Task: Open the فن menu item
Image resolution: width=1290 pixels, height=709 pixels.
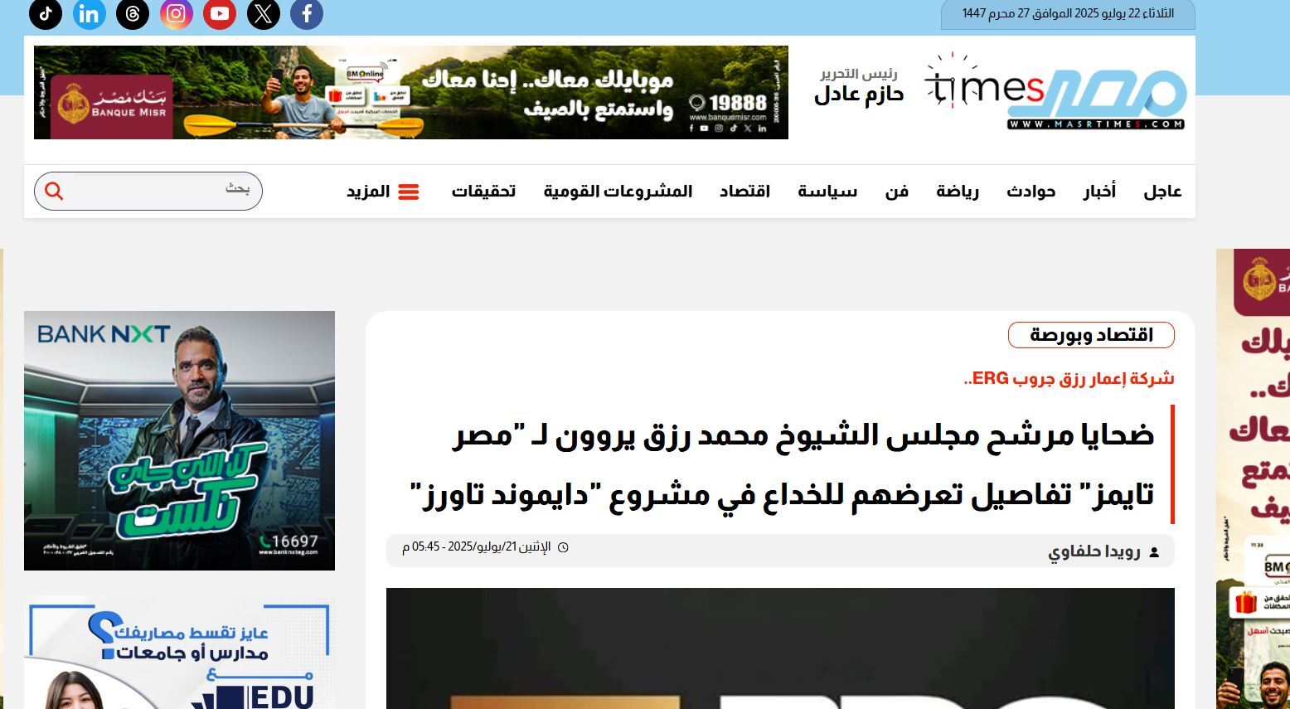Action: 897,192
